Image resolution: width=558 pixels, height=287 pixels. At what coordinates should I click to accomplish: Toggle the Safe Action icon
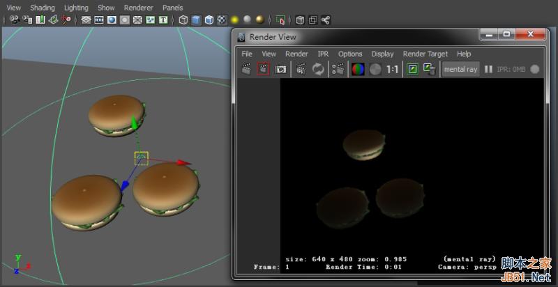150,20
